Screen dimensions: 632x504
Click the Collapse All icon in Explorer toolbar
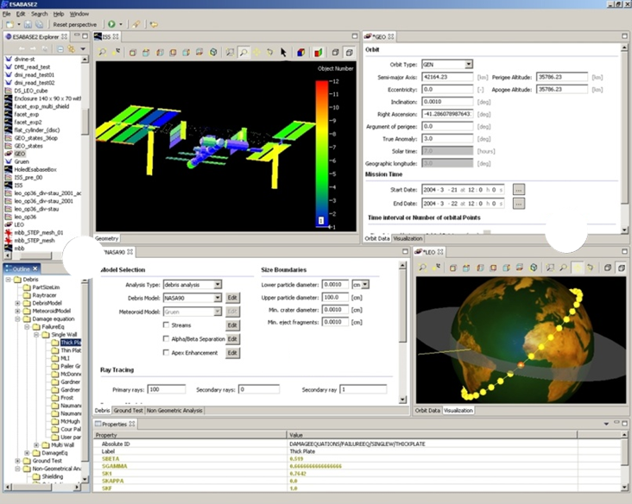click(x=60, y=48)
